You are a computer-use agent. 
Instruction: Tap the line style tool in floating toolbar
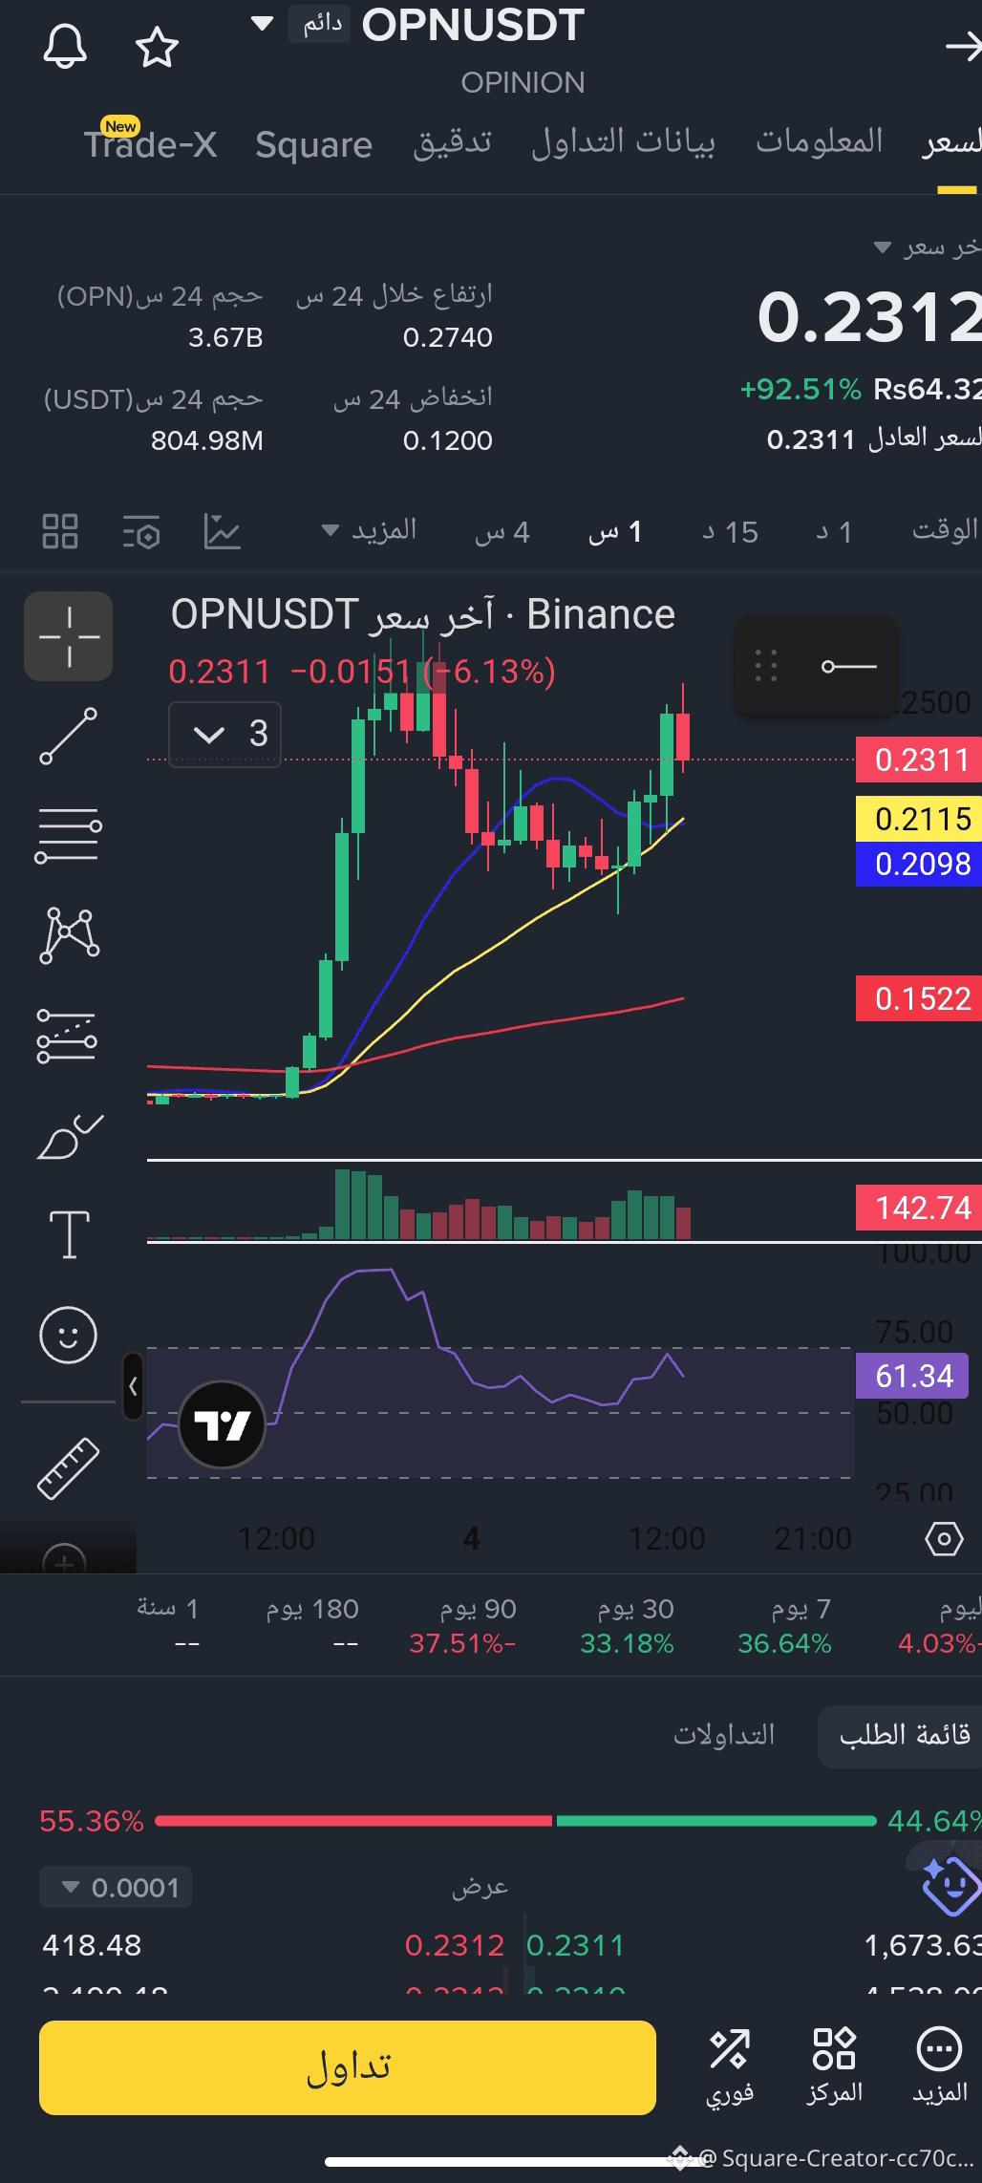tap(849, 666)
